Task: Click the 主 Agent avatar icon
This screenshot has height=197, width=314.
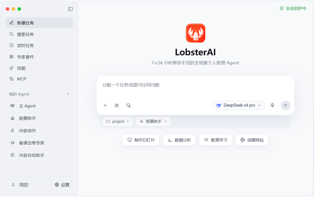Action: (x=12, y=106)
